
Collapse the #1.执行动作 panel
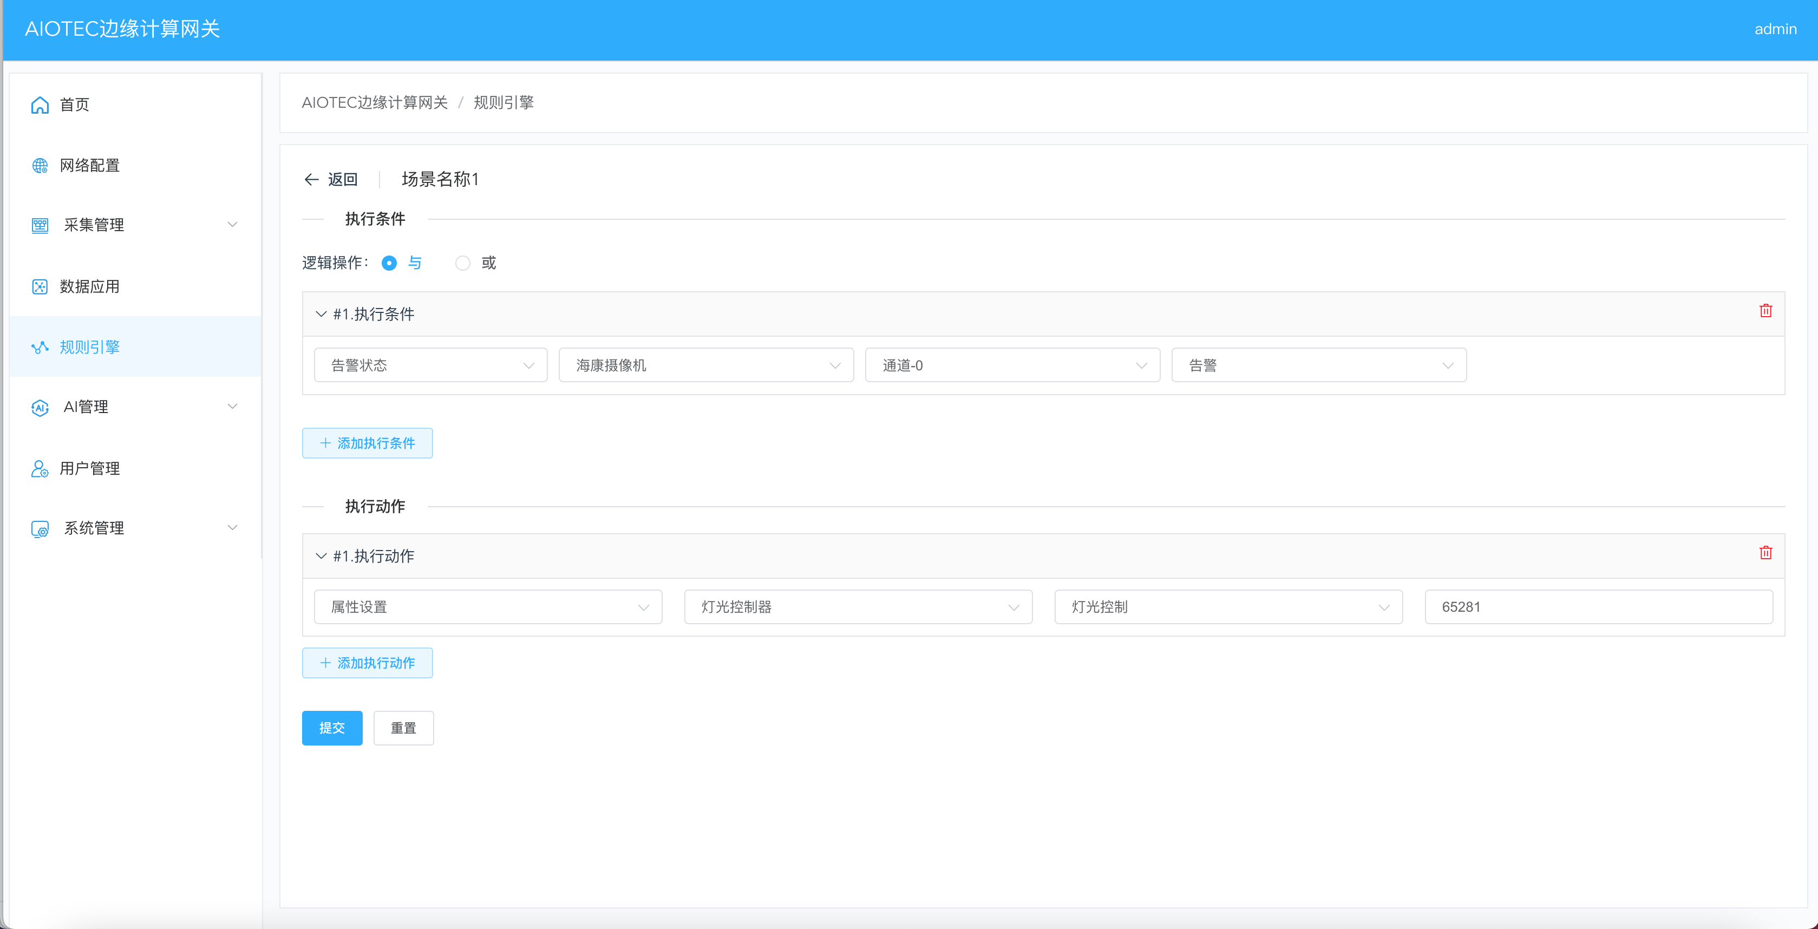[321, 557]
